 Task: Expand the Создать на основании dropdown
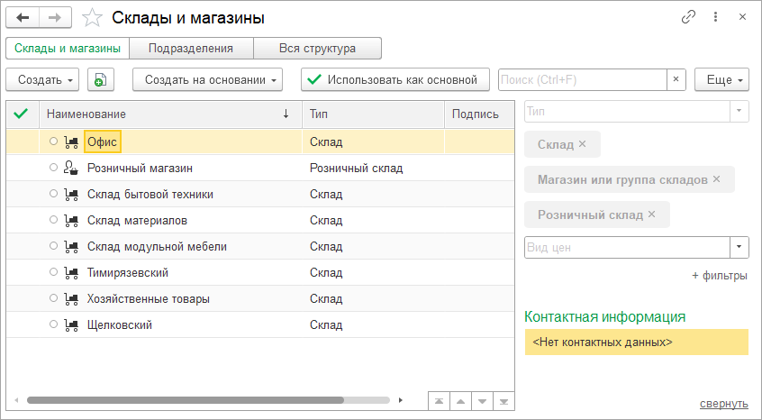(207, 79)
